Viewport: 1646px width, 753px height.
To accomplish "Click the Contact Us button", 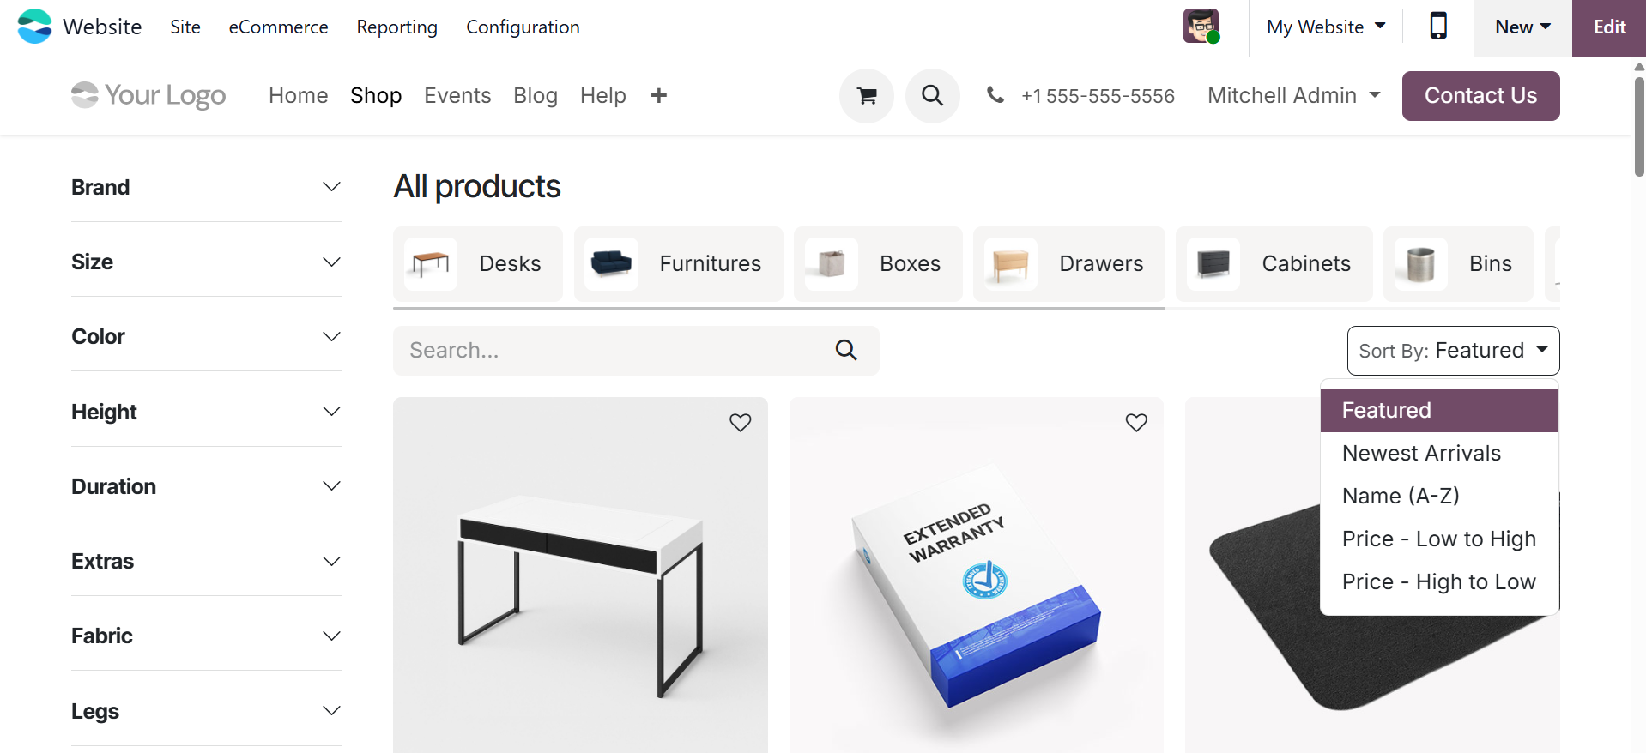I will click(x=1480, y=96).
